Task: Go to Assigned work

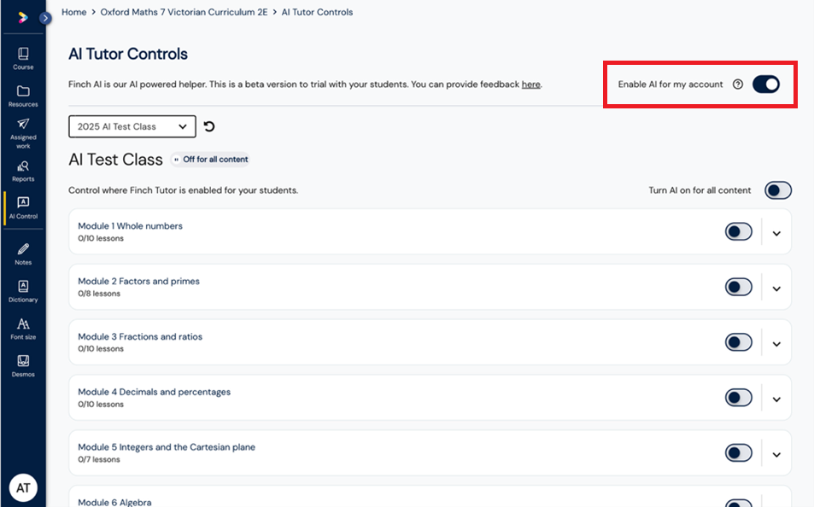Action: (x=23, y=133)
